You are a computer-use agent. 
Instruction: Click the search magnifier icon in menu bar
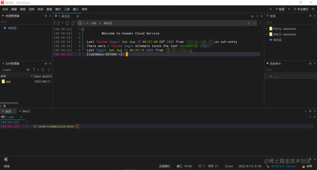click(x=271, y=9)
